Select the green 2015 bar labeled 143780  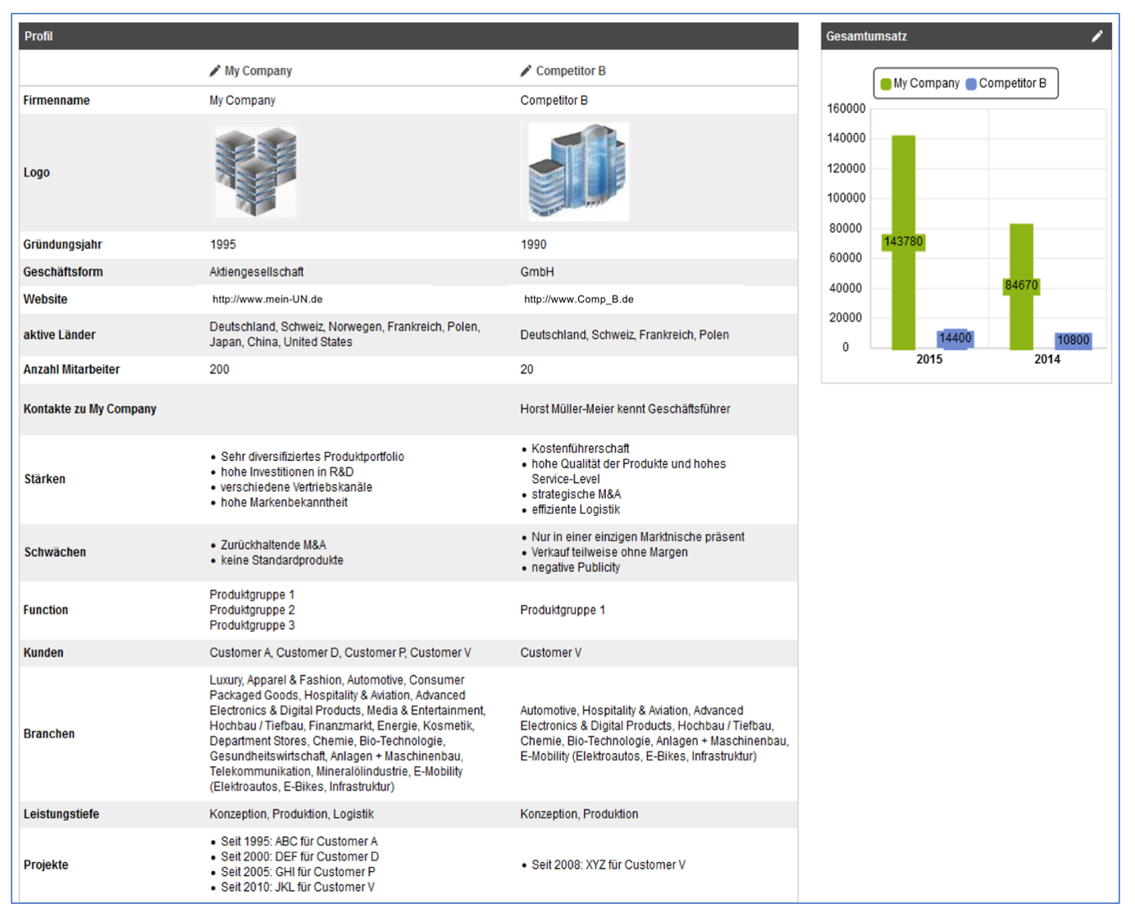[904, 242]
